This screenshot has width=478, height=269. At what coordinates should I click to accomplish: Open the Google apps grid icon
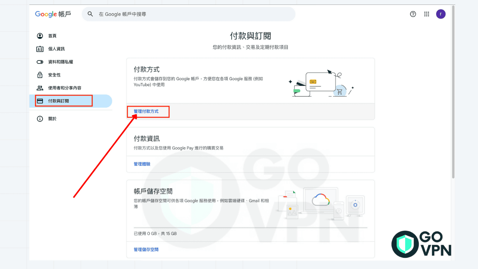coord(426,14)
